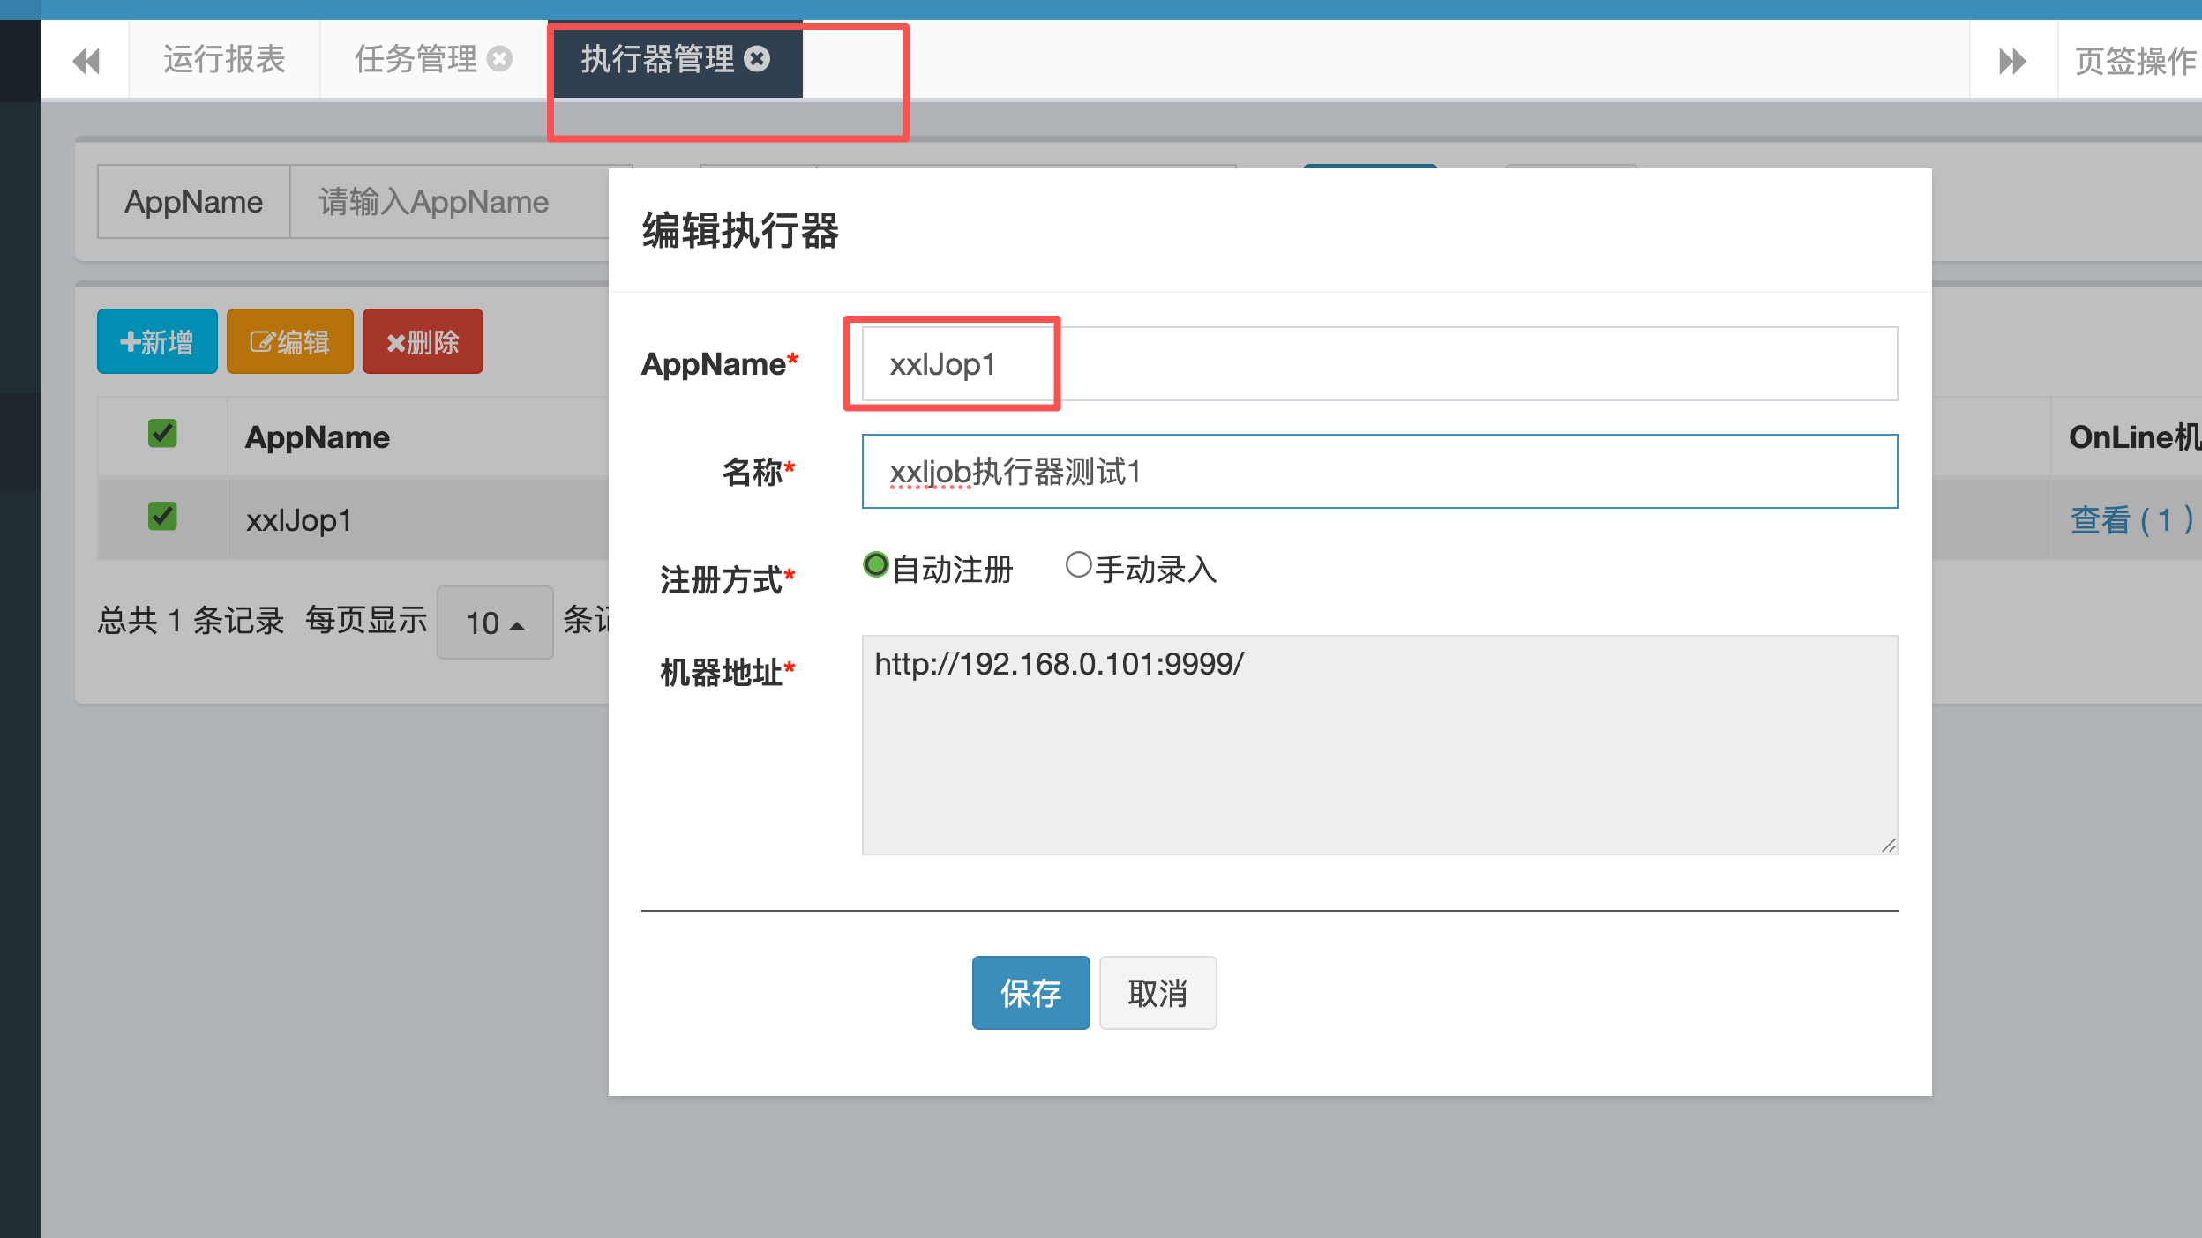2202x1238 pixels.
Task: Select the 手动录入 radio option
Action: tap(1078, 565)
